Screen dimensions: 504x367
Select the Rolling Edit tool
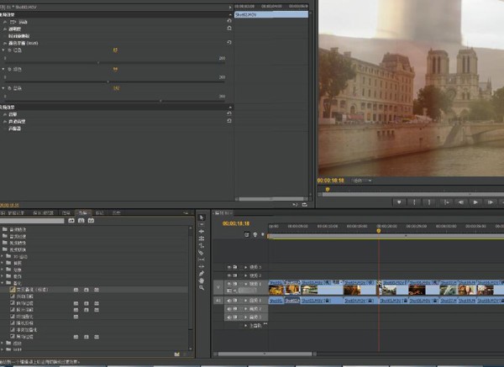202,239
